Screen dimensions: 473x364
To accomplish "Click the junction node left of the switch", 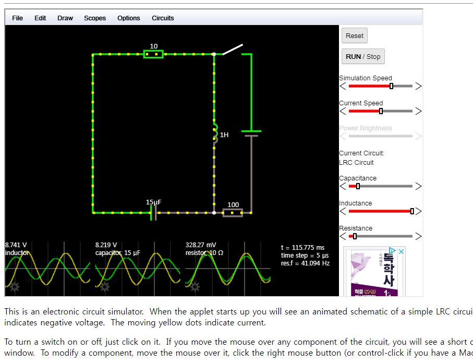I will coord(214,54).
